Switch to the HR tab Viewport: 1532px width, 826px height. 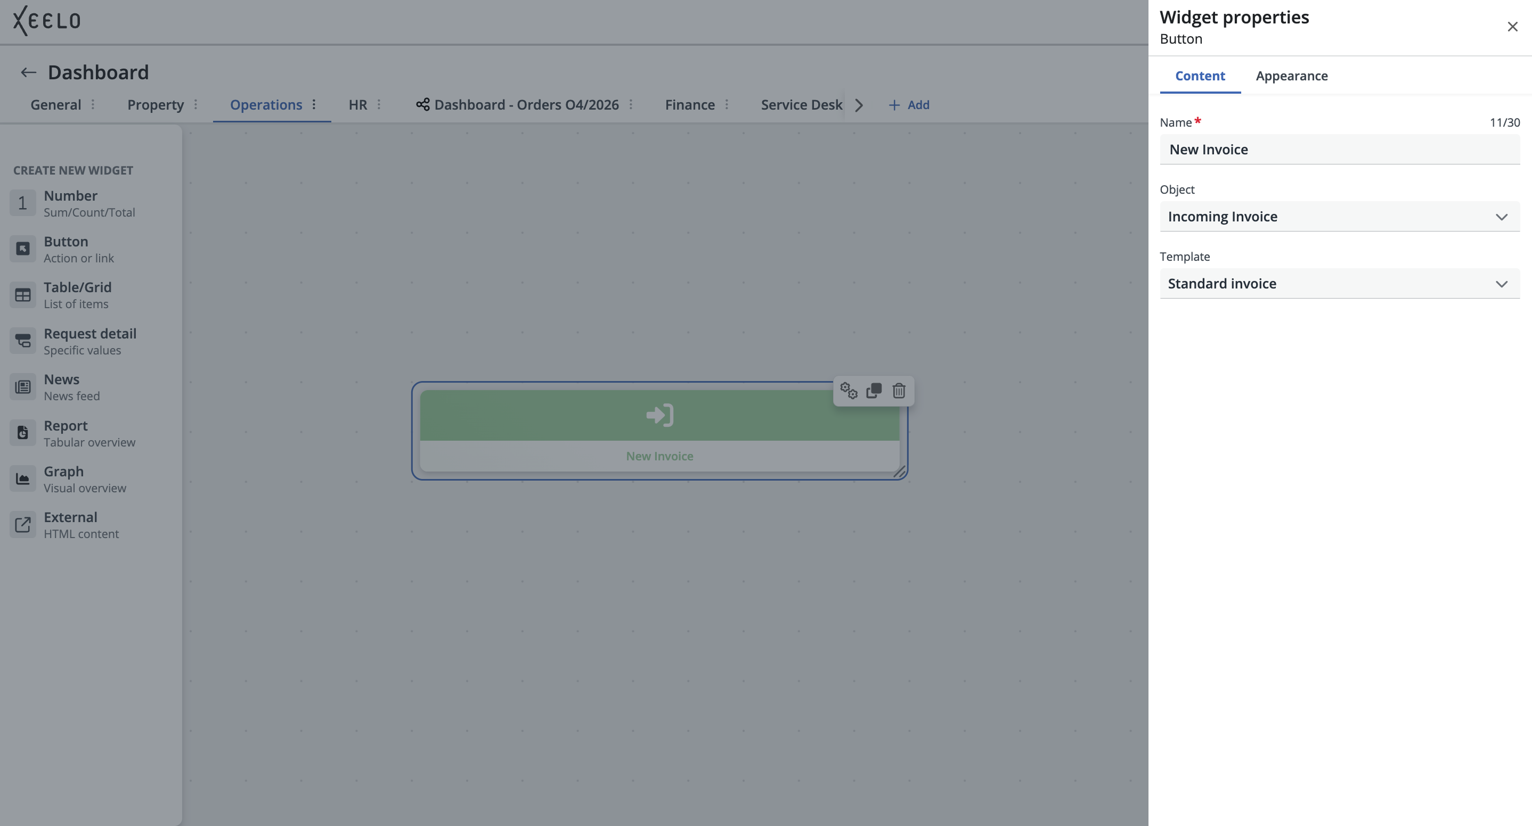(x=358, y=105)
